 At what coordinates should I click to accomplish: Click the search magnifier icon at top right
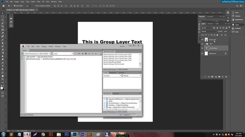tap(237, 6)
